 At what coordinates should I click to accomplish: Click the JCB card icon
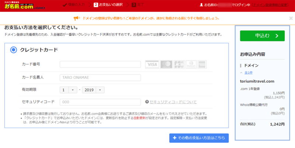(179, 64)
